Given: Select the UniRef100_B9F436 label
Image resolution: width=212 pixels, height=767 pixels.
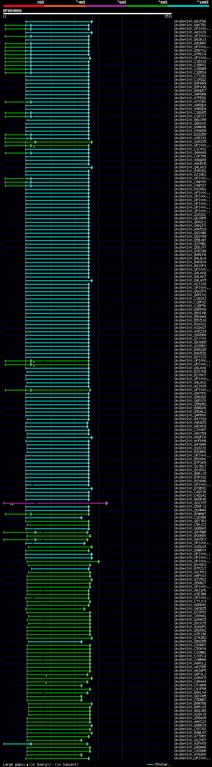Looking at the screenshot, I should tap(190, 87).
